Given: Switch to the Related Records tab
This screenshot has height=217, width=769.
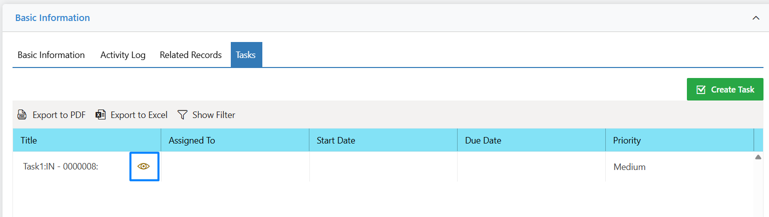Looking at the screenshot, I should pos(191,55).
